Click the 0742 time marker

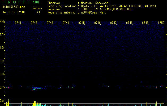coord(34,23)
